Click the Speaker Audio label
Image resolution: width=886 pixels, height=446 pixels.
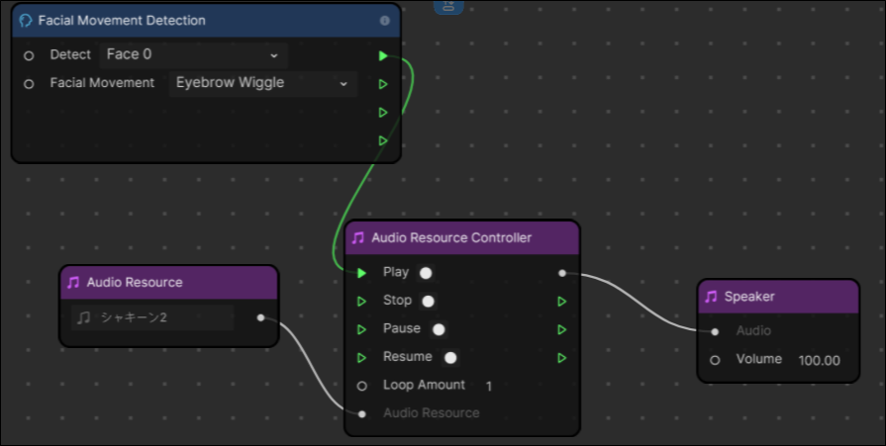pos(753,331)
